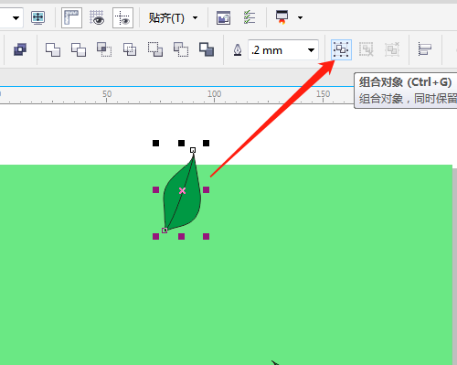Click the 100 mark on horizontal ruler
457x365 pixels.
tap(214, 93)
